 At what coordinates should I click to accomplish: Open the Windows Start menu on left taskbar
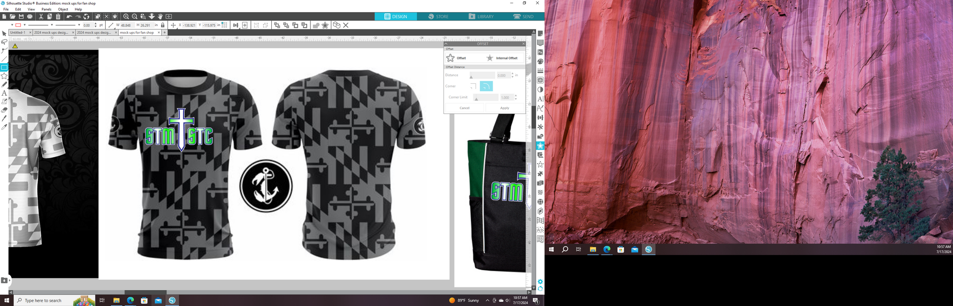7,300
